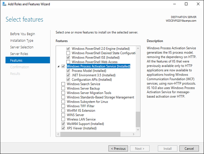204x154 pixels.
Task: Collapse the Windows Process Activation Service node
Action: [59, 66]
